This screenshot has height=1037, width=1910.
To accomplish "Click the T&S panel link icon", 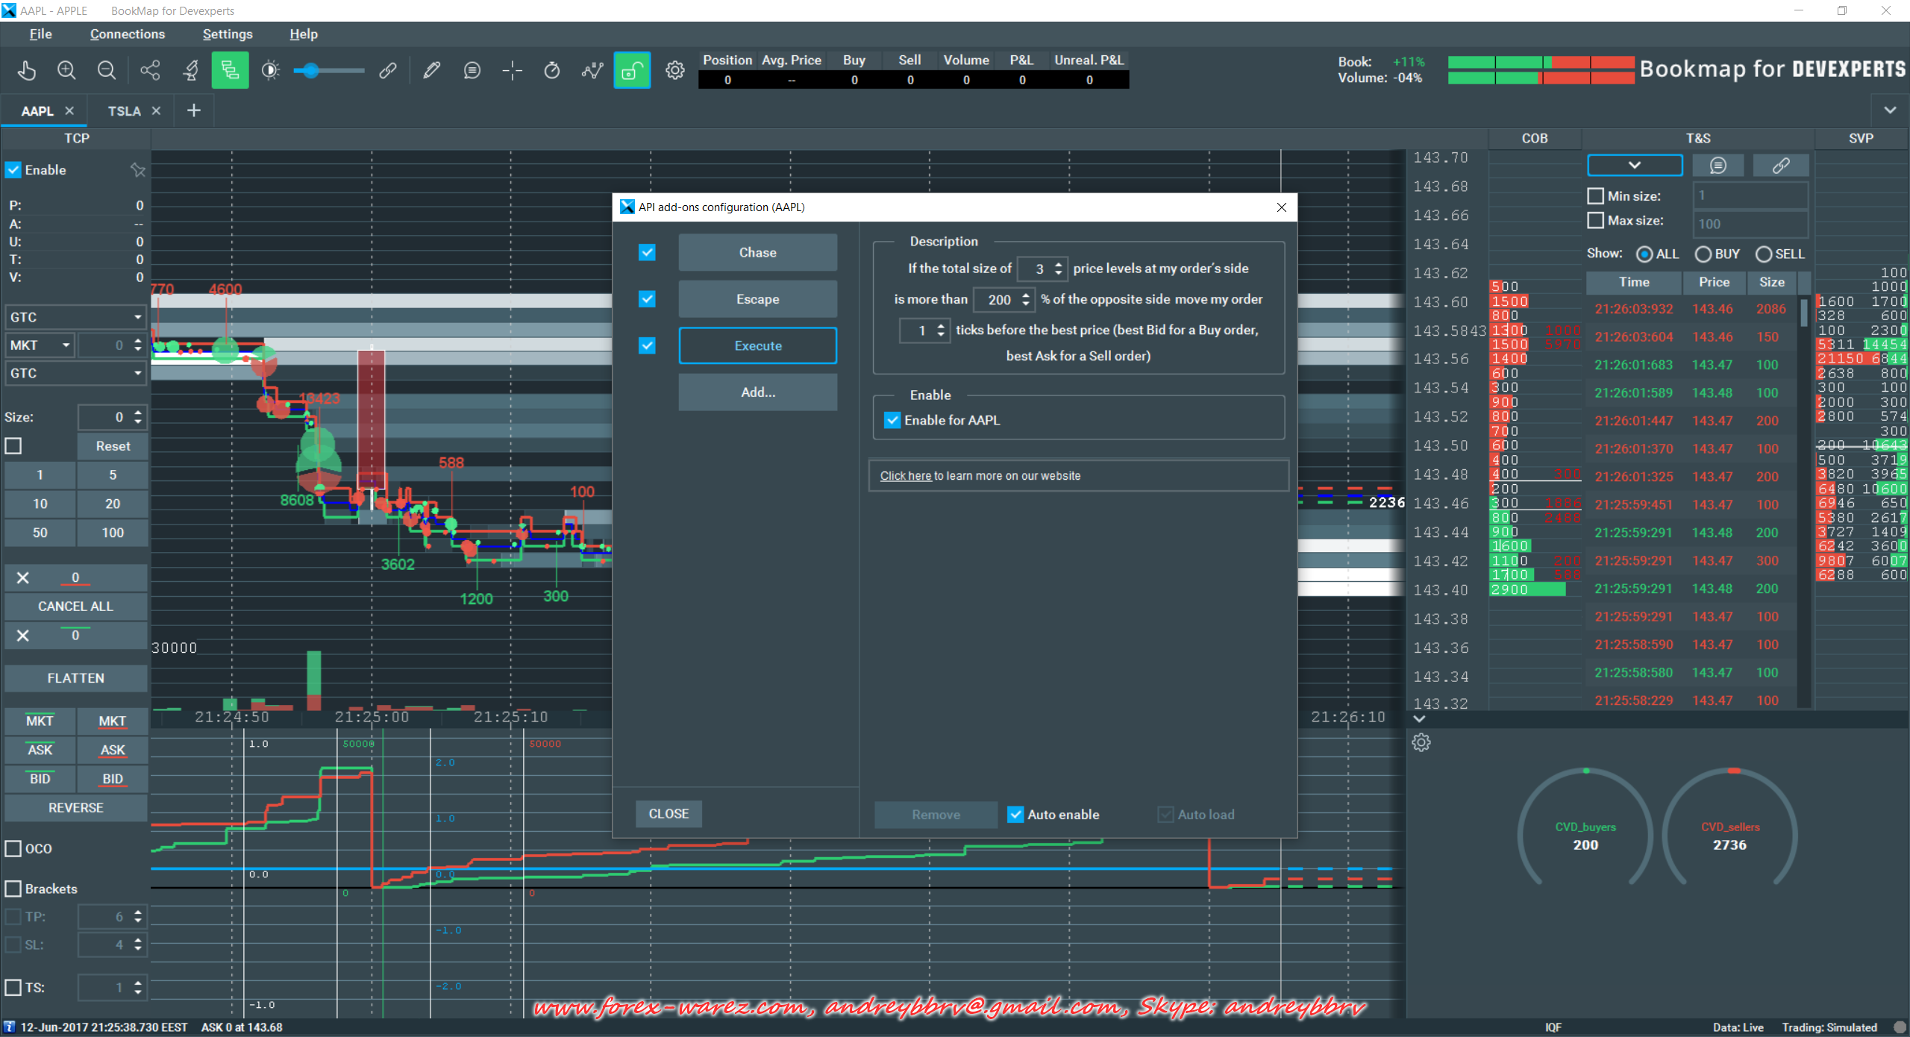I will 1780,166.
